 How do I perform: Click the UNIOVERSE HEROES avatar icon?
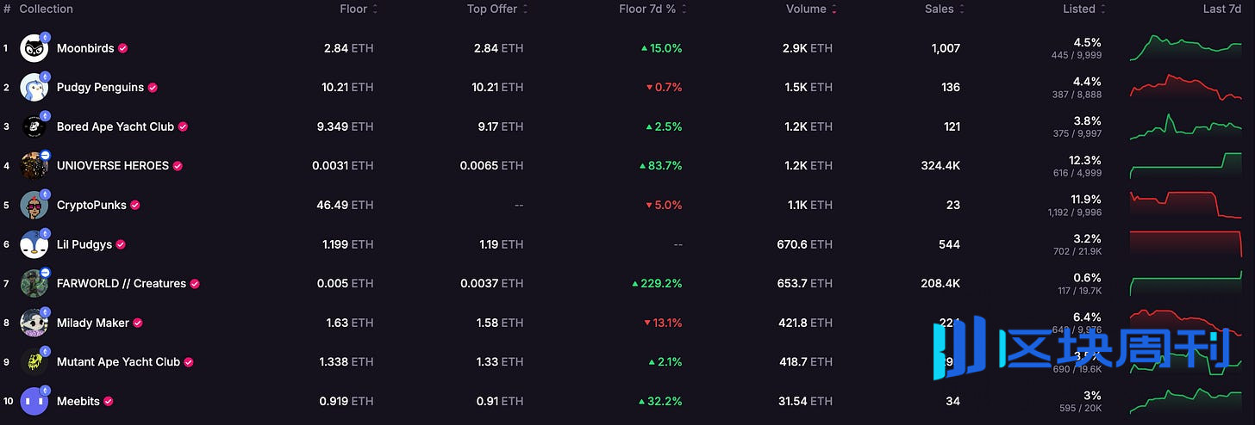pos(34,166)
